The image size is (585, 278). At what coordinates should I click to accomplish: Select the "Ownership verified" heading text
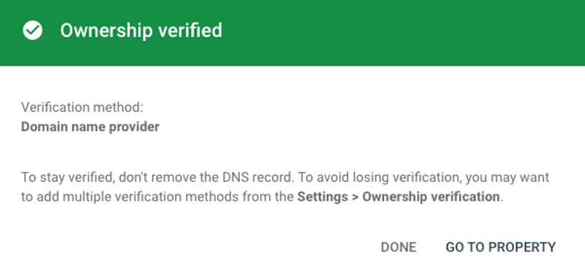141,31
